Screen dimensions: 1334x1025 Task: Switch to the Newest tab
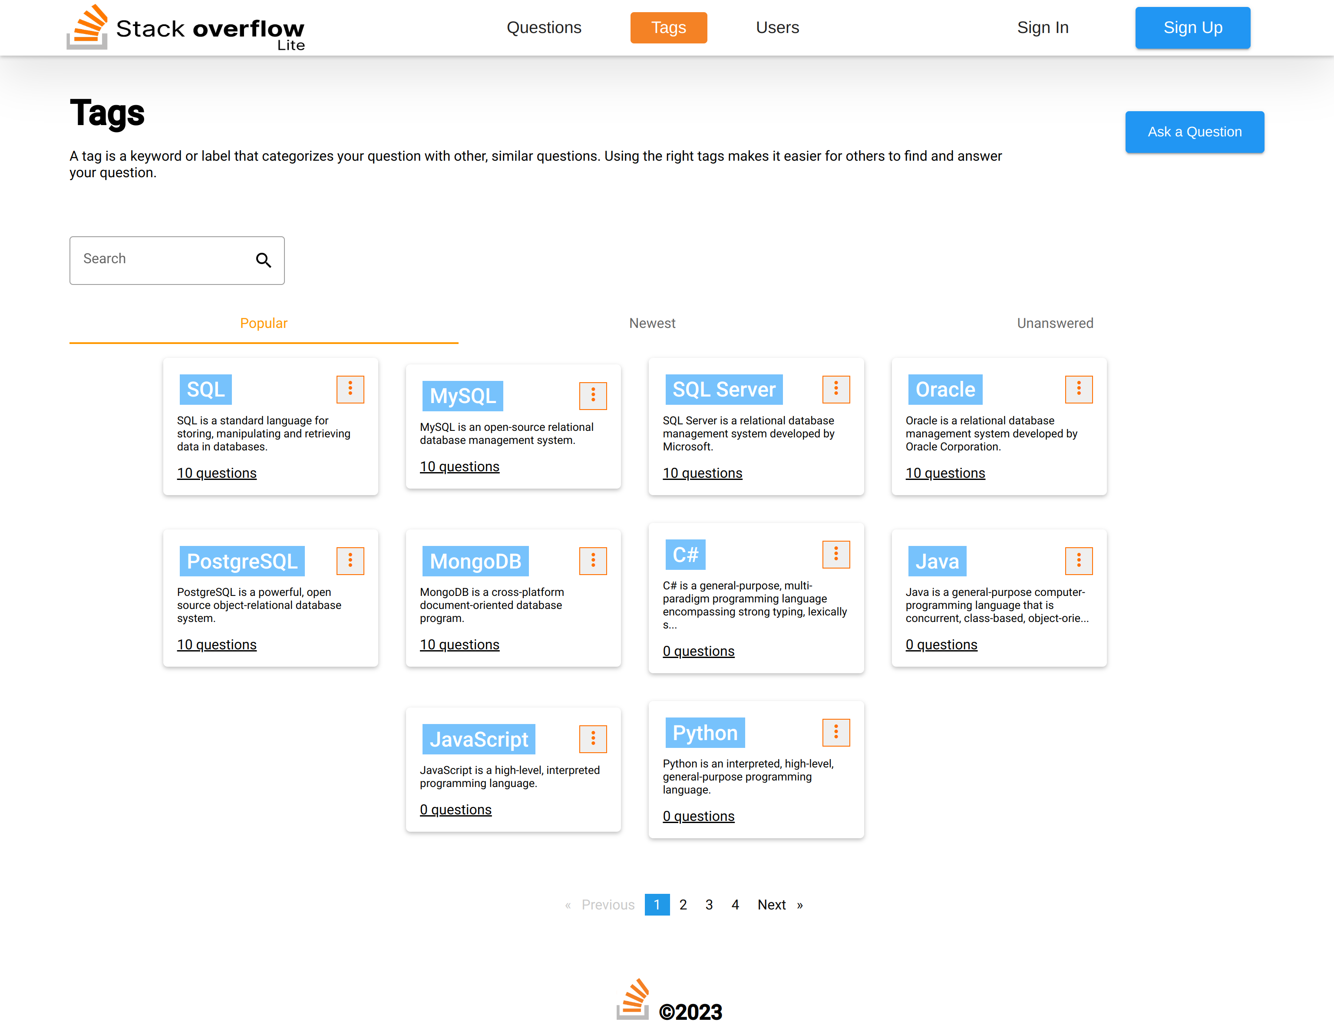click(x=652, y=324)
